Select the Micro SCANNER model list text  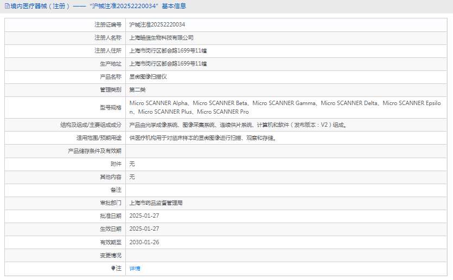pos(285,107)
